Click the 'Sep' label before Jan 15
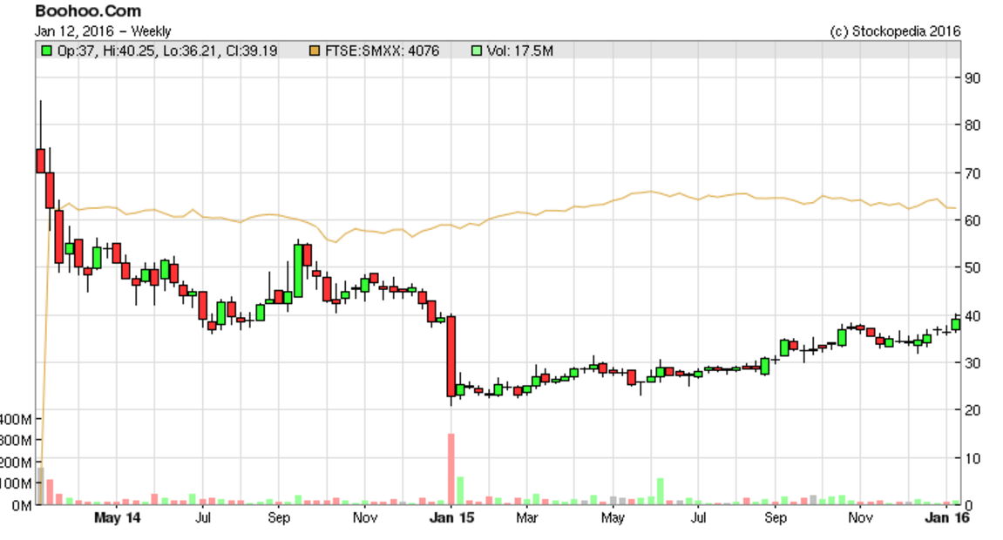 pos(278,517)
